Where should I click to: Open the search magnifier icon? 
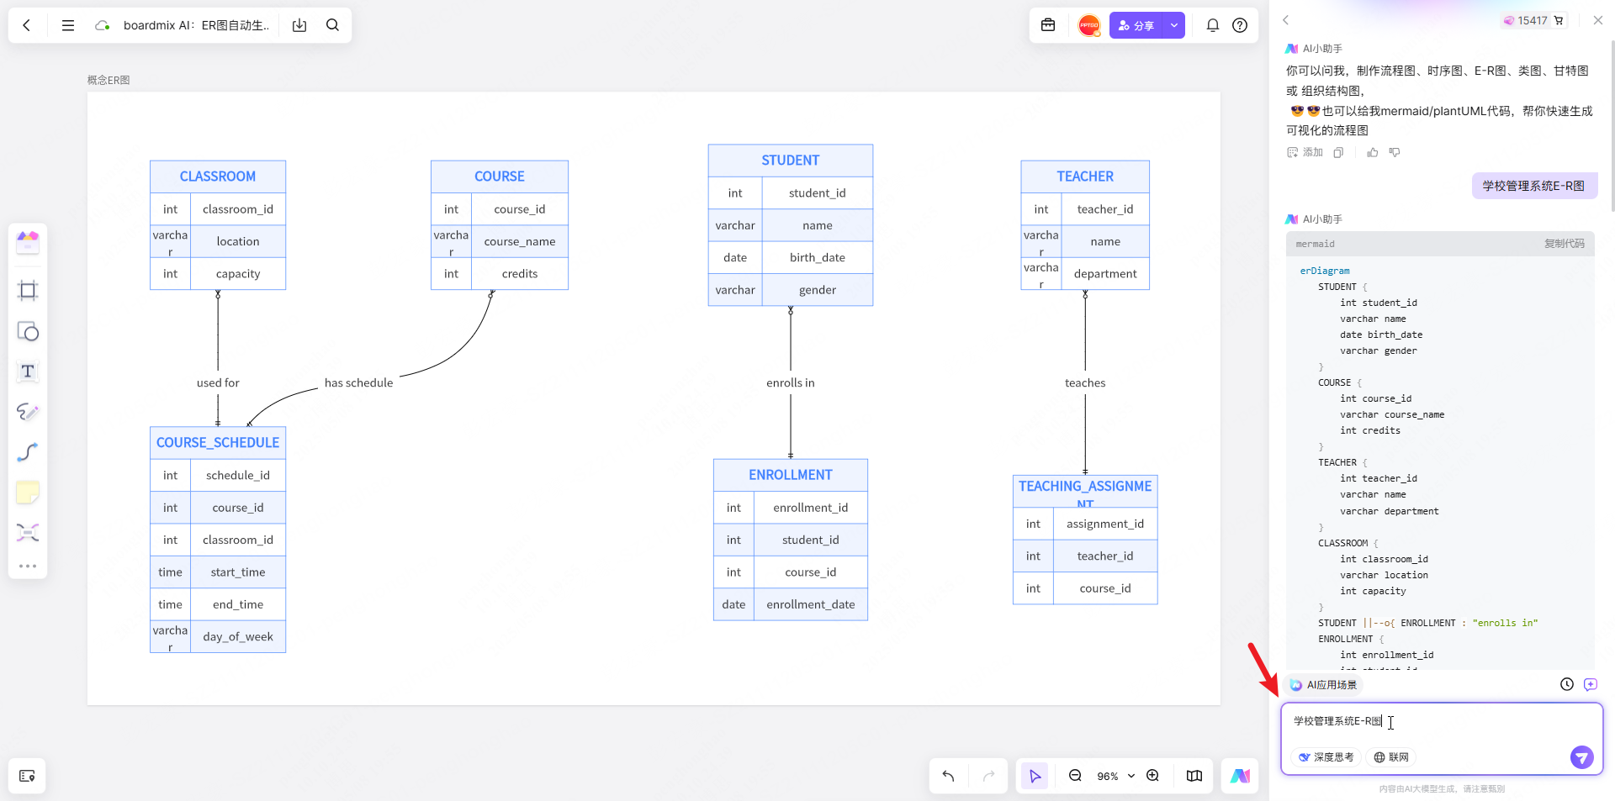tap(333, 25)
